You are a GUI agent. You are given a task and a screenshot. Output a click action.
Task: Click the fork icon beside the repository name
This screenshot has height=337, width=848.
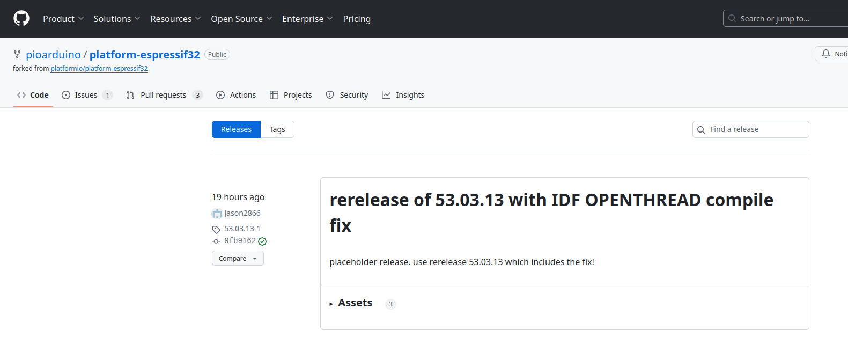[x=17, y=54]
